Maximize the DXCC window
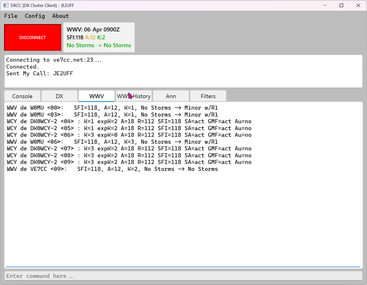 click(x=341, y=5)
